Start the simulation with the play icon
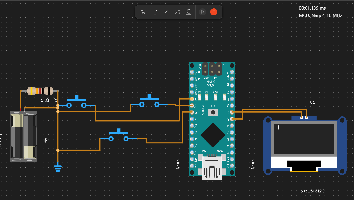Screen dimensions: 354x200 pyautogui.click(x=202, y=12)
